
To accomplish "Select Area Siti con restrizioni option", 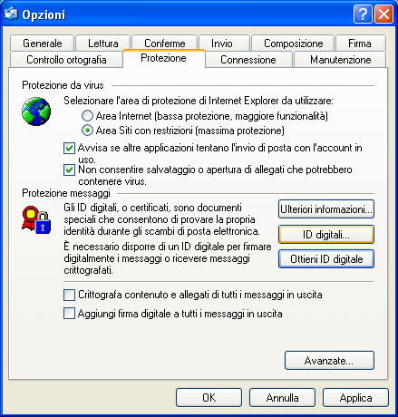I will [87, 131].
